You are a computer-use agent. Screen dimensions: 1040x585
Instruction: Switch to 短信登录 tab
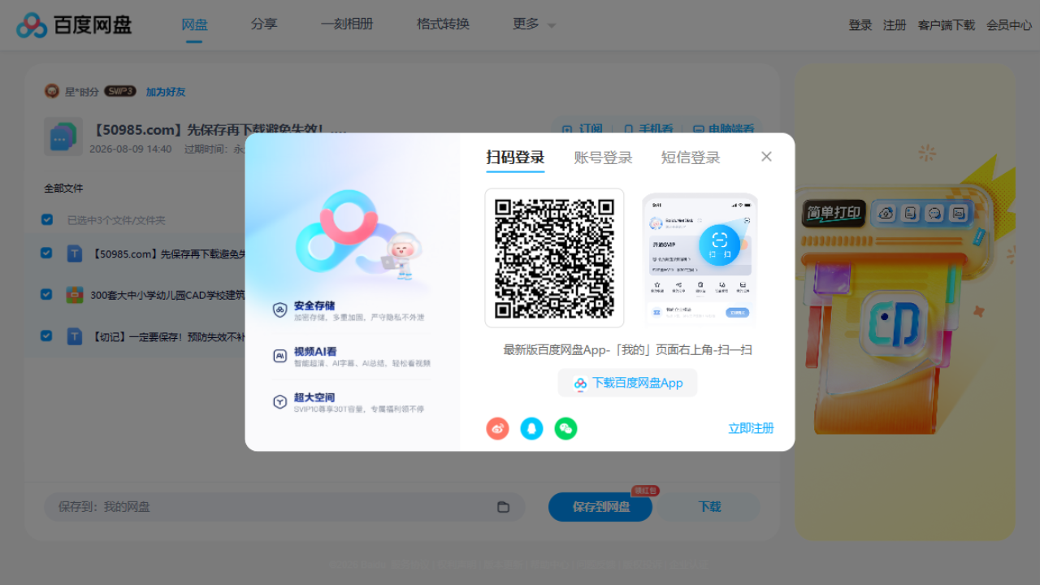pyautogui.click(x=691, y=158)
